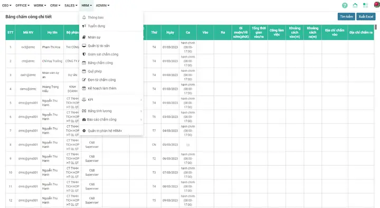Click the Báo cáo chấm công briefcase icon

tap(84, 119)
